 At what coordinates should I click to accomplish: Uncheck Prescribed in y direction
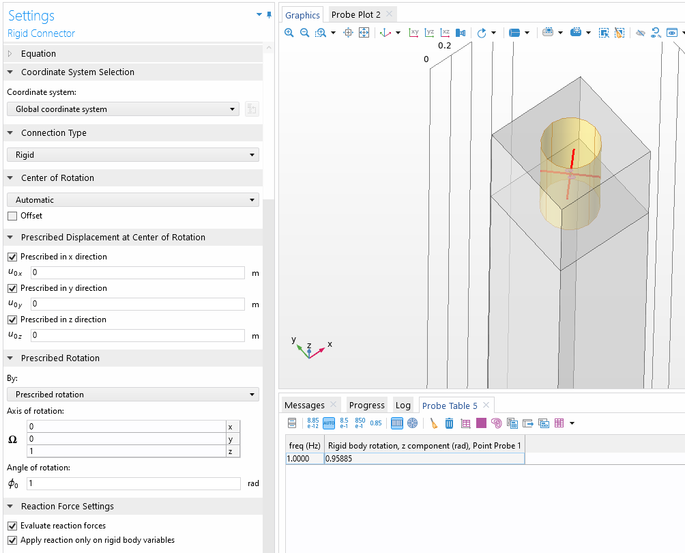(12, 289)
